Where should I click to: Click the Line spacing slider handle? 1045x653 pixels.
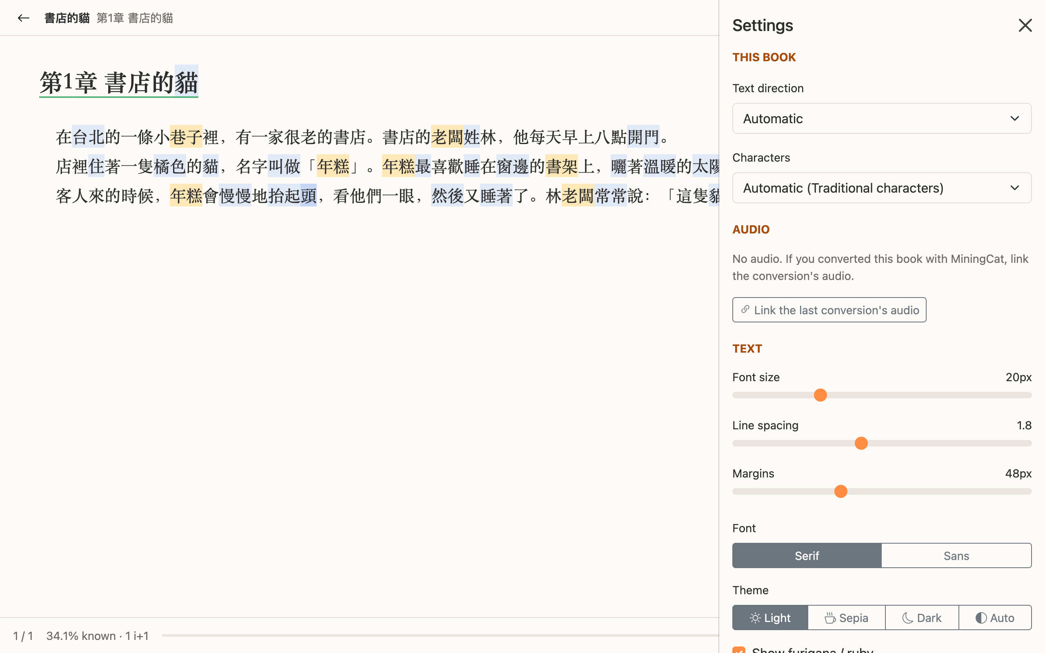point(861,443)
